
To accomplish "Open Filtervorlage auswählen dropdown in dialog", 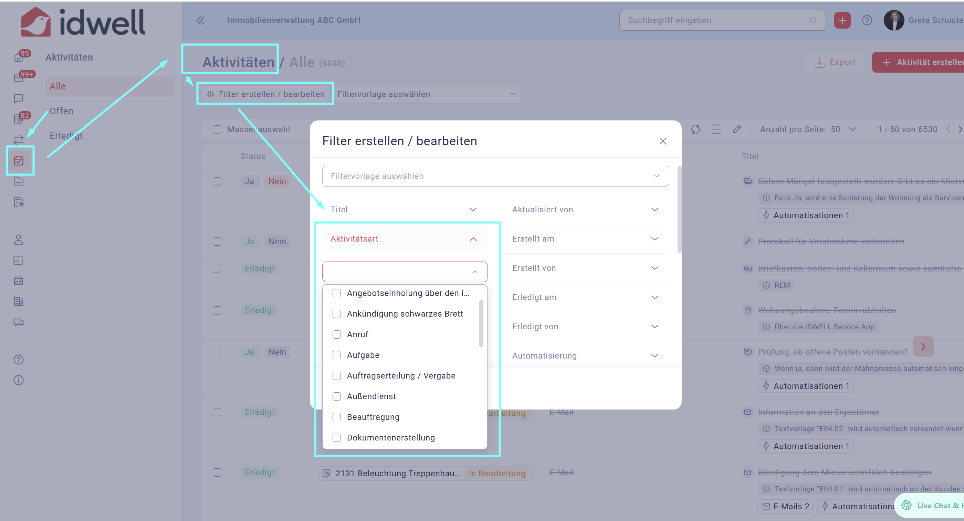I will coord(495,176).
